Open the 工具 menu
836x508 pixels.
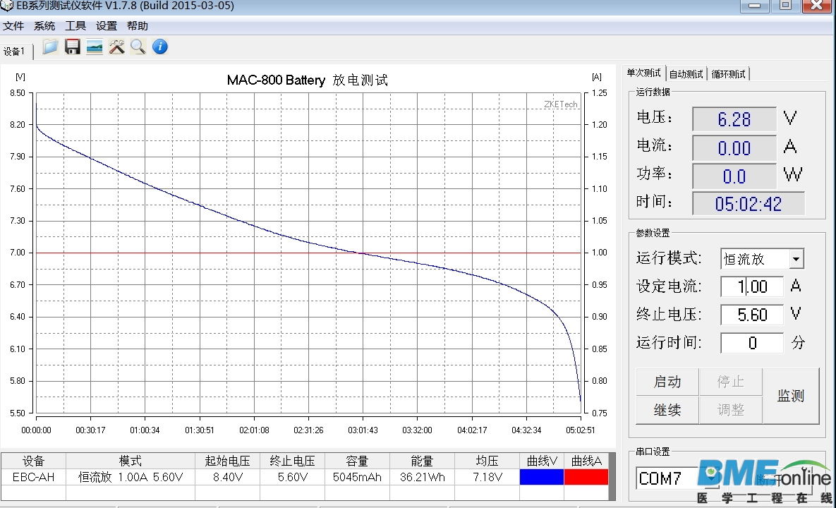pos(75,25)
